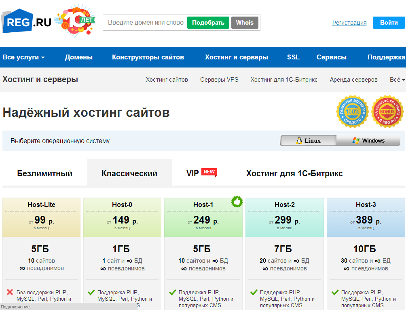
Task: Open the REG.RU logo home link
Action: pyautogui.click(x=26, y=21)
